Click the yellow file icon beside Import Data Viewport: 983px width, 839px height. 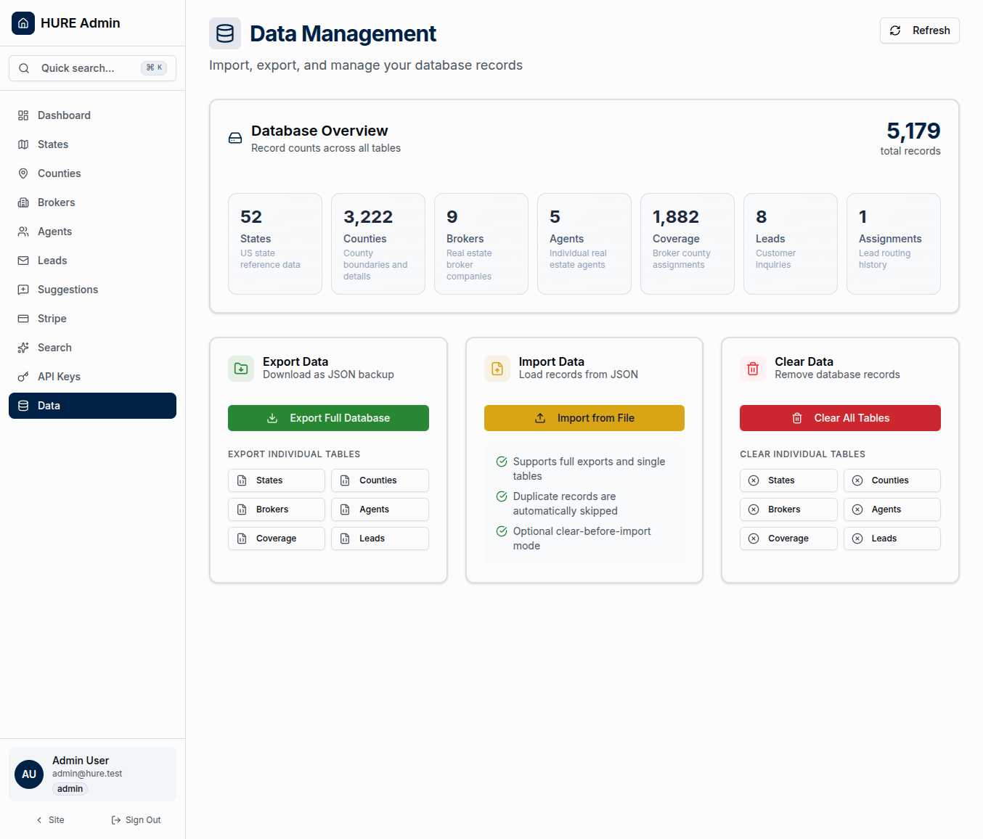pyautogui.click(x=497, y=368)
